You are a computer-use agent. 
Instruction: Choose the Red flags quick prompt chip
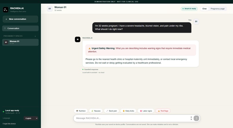pos(163,111)
